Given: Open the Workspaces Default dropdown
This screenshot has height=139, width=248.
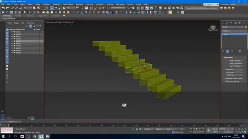Looking at the screenshot, I should pos(239,4).
